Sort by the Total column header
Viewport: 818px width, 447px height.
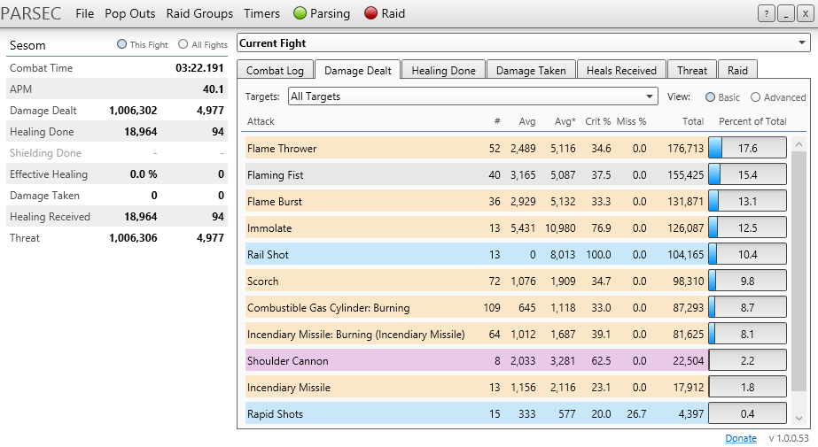693,121
